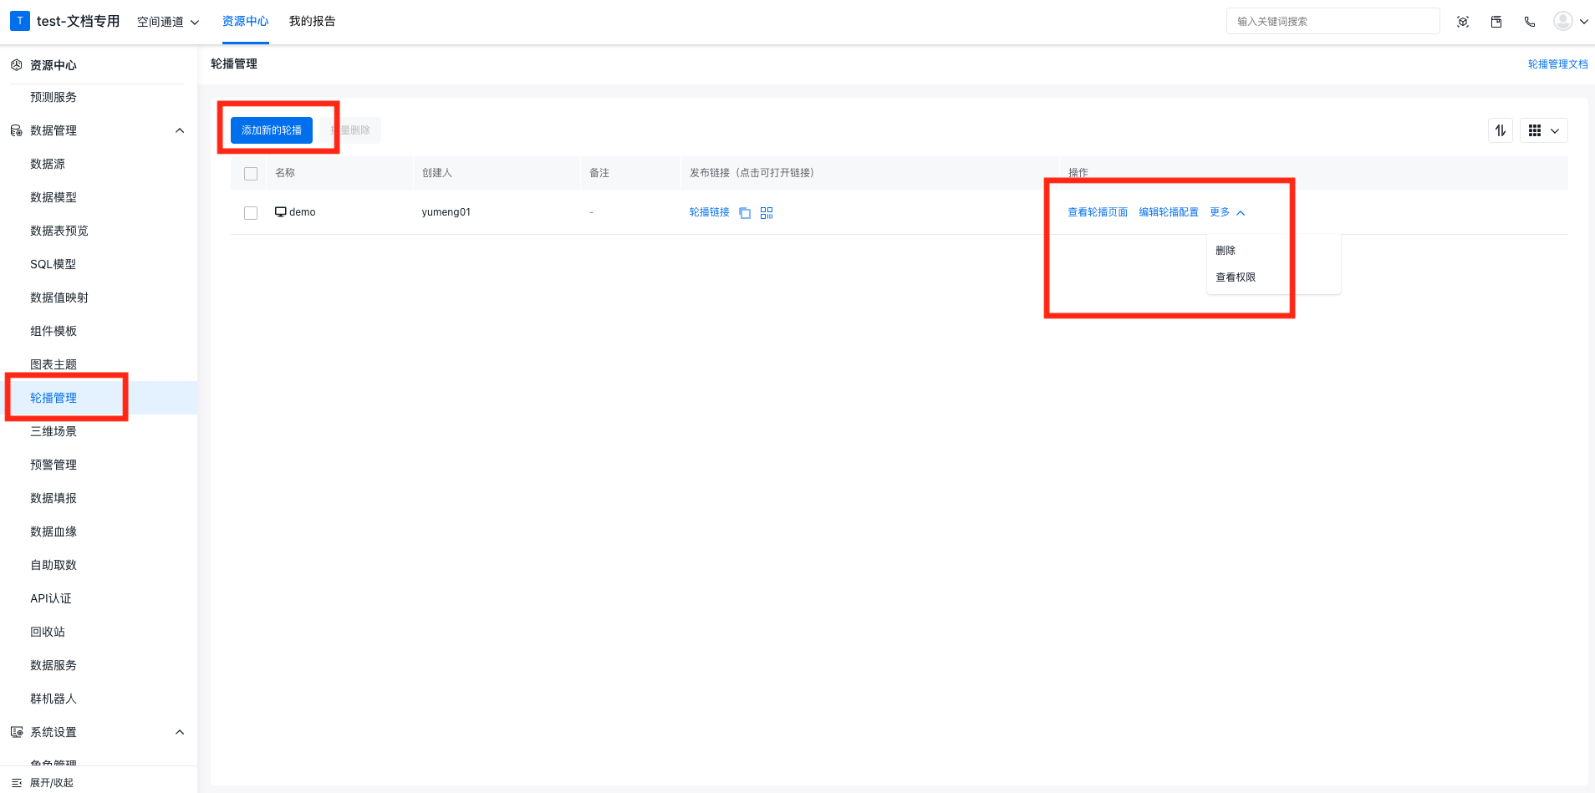Collapse the 系统设置 section chevron
1595x793 pixels.
click(180, 732)
